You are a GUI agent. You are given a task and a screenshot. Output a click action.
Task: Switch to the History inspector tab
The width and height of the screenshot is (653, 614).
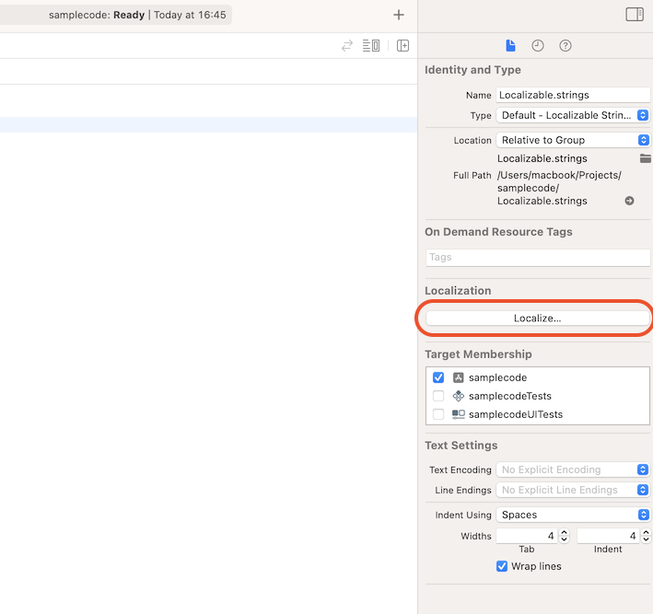click(538, 46)
